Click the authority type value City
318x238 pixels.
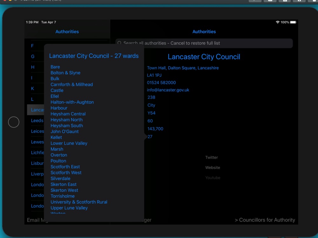[x=151, y=105]
